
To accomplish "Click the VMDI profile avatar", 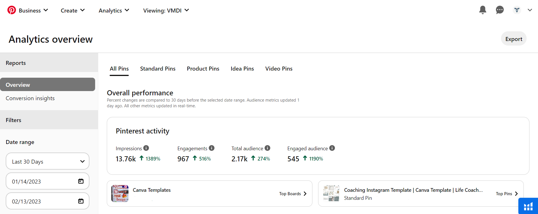I will click(x=517, y=10).
